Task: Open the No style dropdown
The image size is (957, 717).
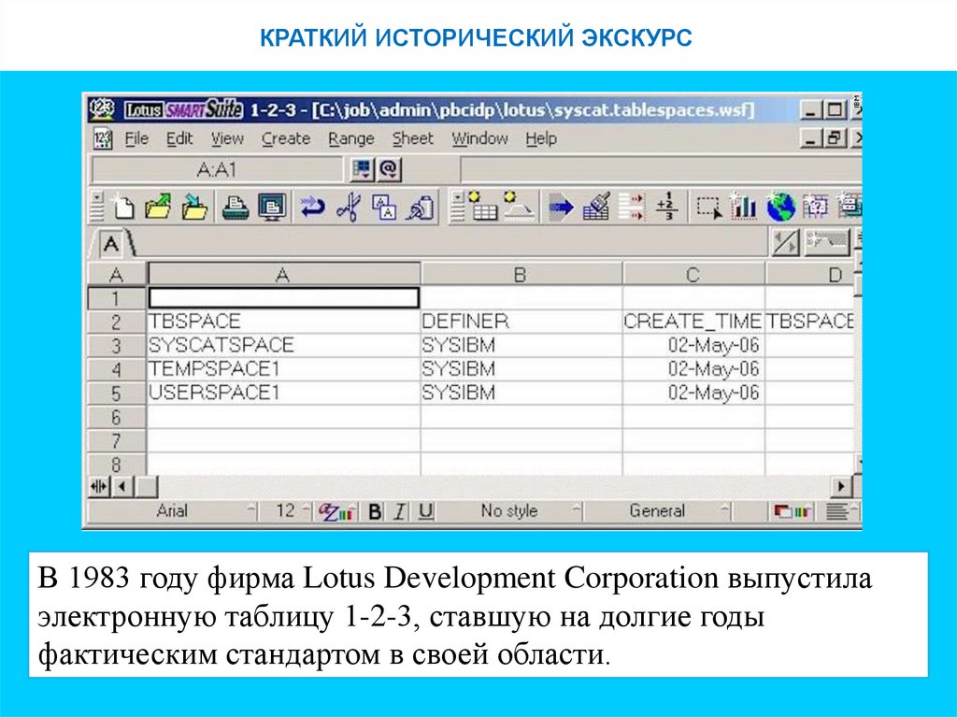Action: (509, 511)
